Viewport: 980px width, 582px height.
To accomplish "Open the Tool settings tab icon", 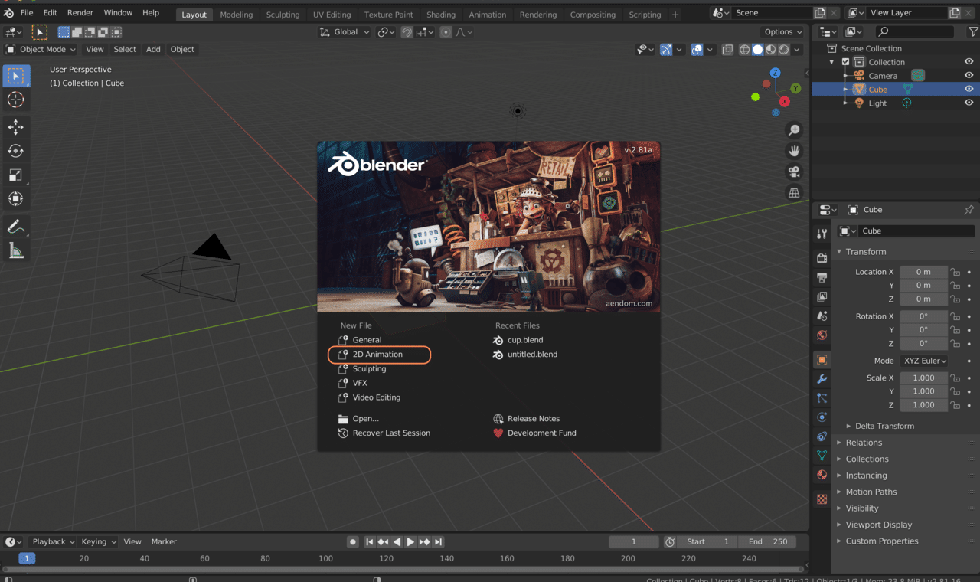I will tap(822, 233).
